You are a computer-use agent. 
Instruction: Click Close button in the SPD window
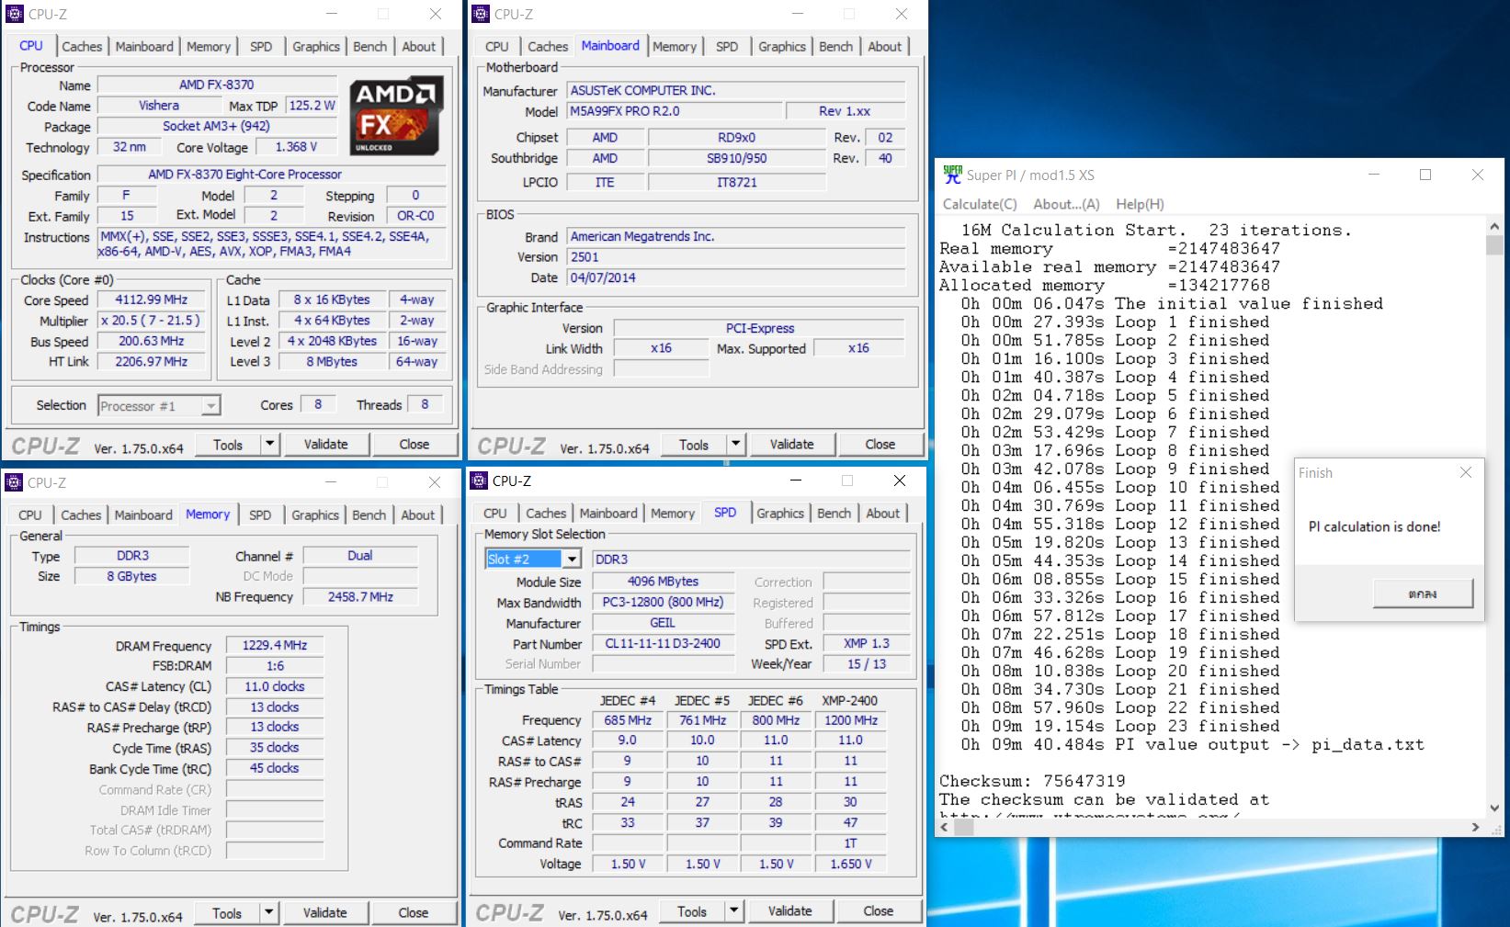[878, 911]
